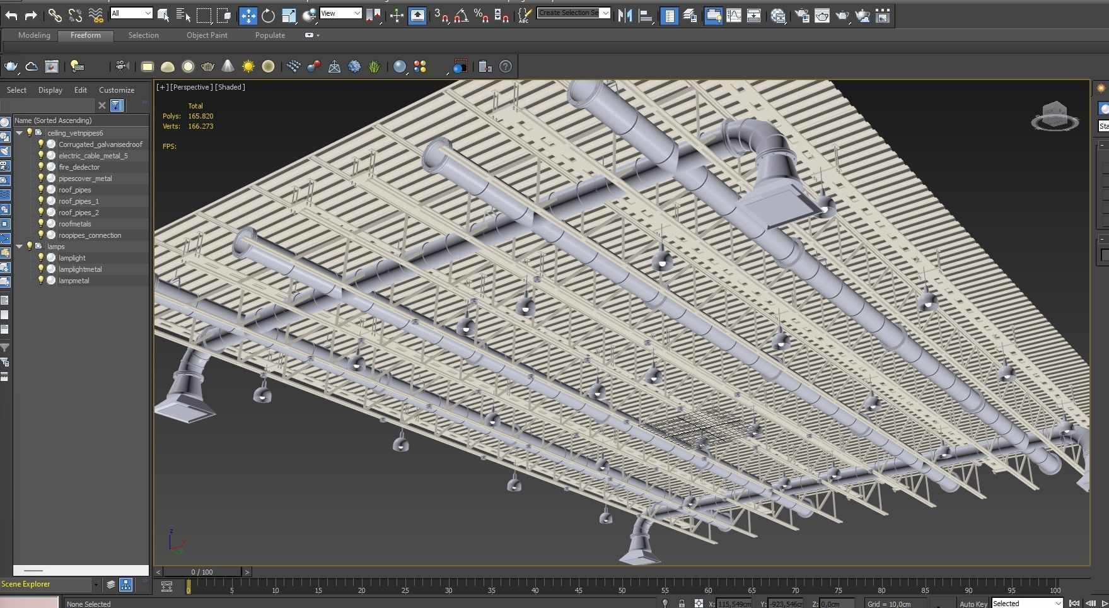The width and height of the screenshot is (1109, 608).
Task: Toggle 3D Snaps icon
Action: click(441, 15)
